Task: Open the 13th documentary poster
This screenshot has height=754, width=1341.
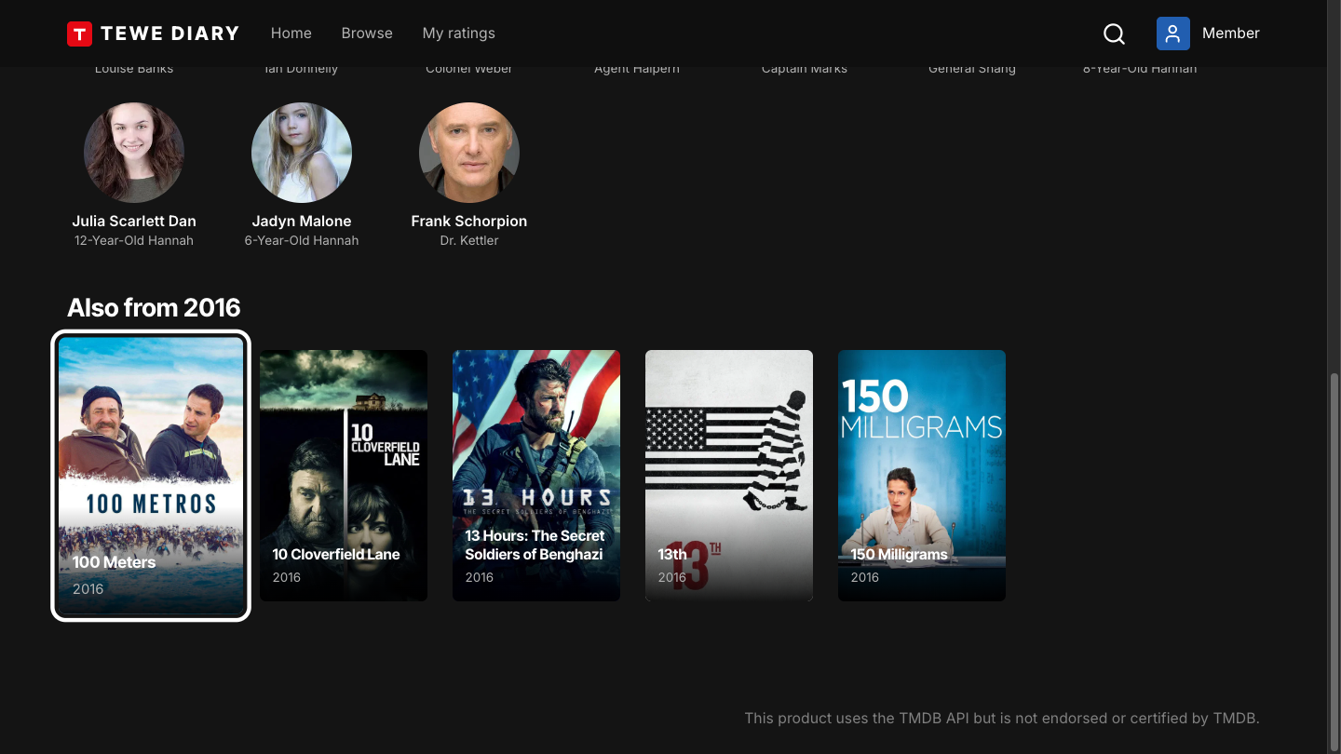Action: 729,476
